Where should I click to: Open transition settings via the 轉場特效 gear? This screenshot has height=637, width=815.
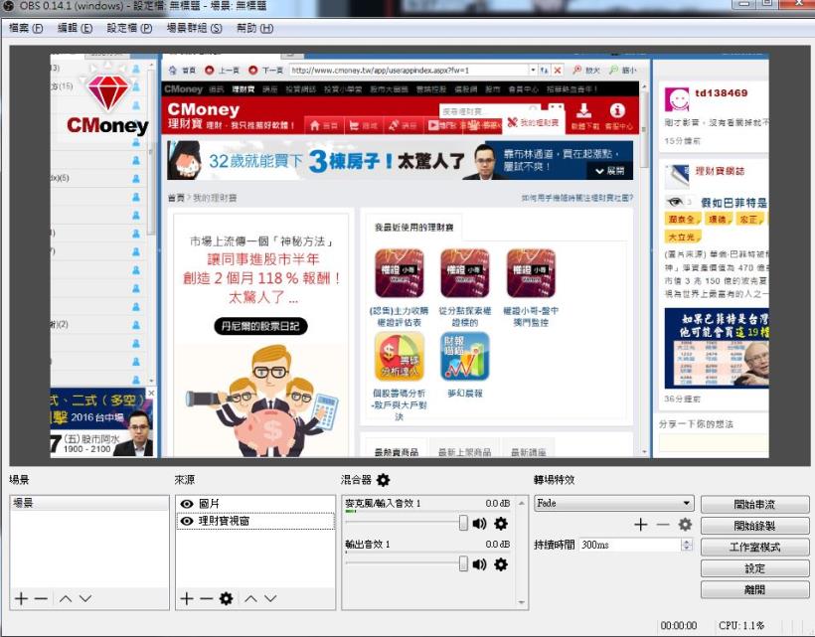tap(684, 524)
